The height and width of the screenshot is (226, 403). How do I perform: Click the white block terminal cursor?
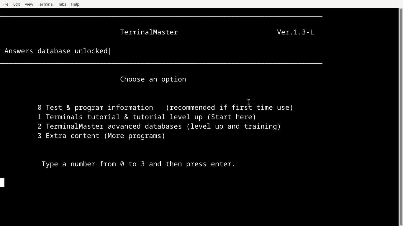[x=2, y=182]
